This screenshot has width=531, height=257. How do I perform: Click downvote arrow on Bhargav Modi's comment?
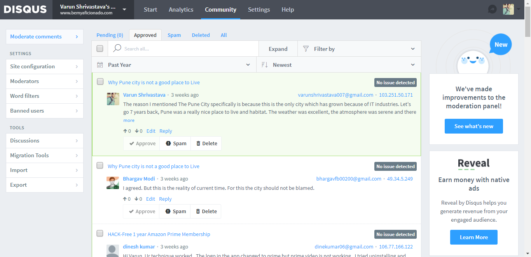[136, 199]
